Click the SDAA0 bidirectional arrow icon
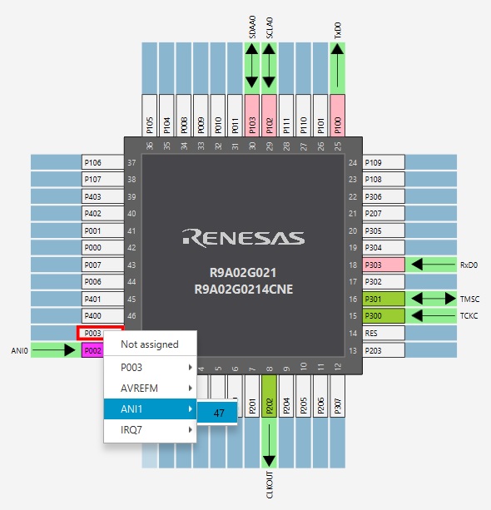Screen dimensions: 491x510 [x=252, y=67]
